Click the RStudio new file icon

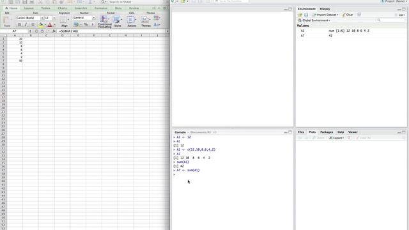coord(173,1)
